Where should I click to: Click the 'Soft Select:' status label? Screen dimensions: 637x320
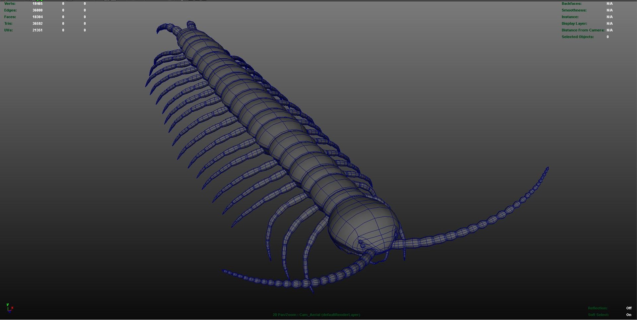(598, 315)
